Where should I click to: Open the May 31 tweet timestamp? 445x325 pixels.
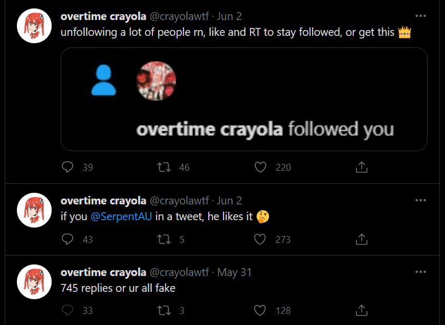point(235,272)
